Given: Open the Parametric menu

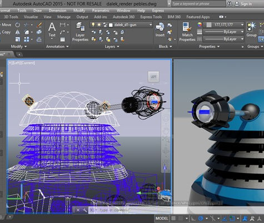Looking at the screenshot, I should point(101,11).
